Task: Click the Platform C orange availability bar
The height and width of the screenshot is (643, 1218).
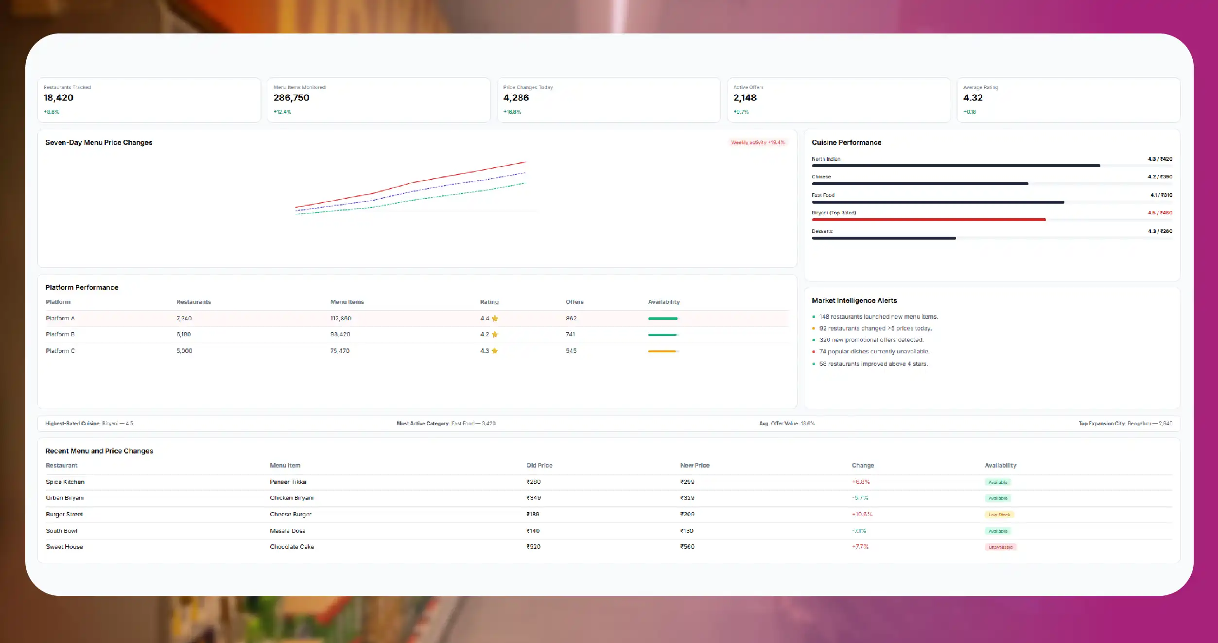Action: click(662, 351)
